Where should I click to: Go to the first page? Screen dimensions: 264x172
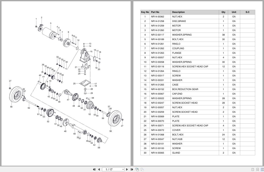click(x=94, y=169)
